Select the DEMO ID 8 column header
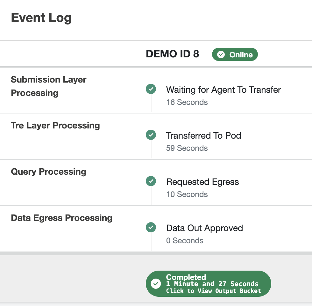Screen dimensions: 312x306 coord(172,54)
